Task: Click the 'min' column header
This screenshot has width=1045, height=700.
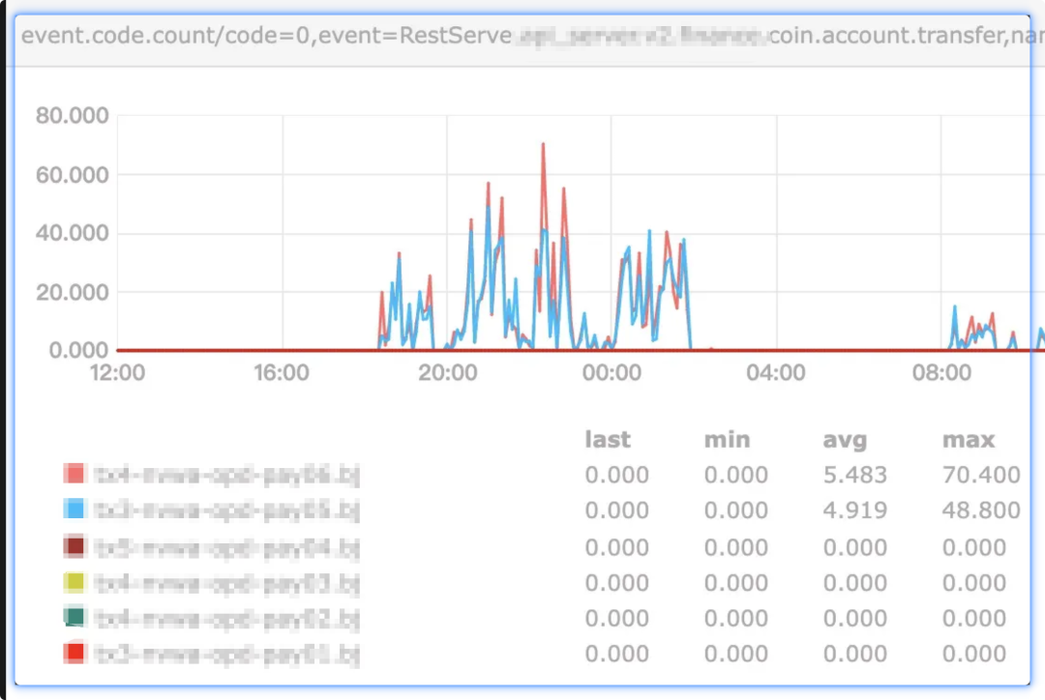Action: point(727,440)
